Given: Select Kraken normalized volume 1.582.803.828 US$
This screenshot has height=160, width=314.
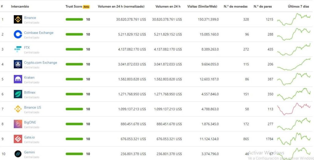Looking at the screenshot, I should coord(132,79).
